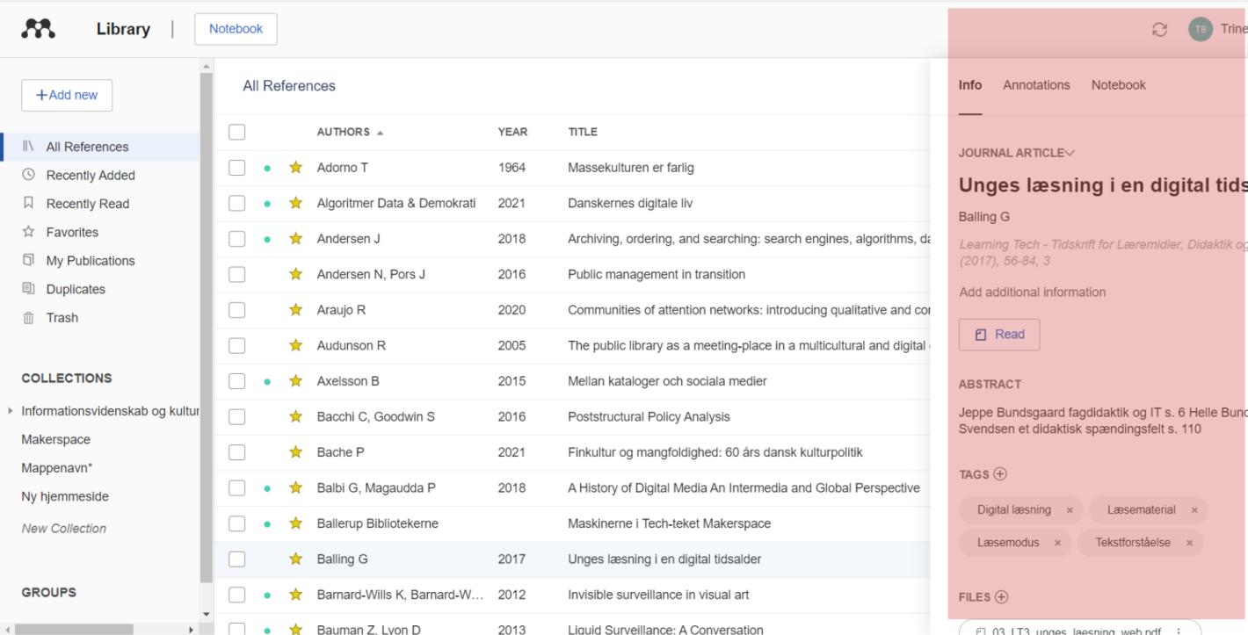Click the sync refresh icon

click(1159, 29)
